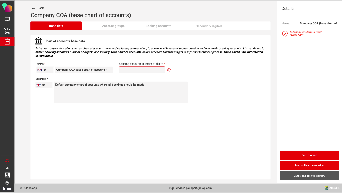Screen dimensions: 342x193
Task: Switch to the Booking accounts tab
Action: coord(158,26)
